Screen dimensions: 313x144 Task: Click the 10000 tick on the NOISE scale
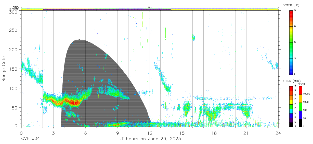pos(306,94)
